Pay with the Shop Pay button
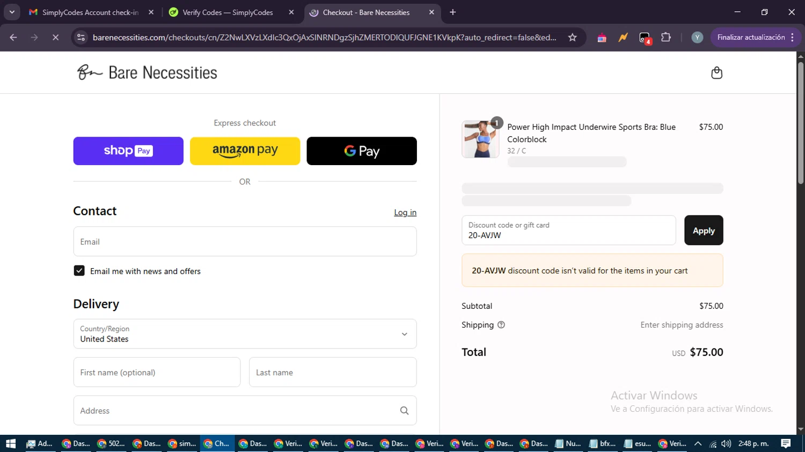Viewport: 805px width, 452px height. (x=128, y=151)
